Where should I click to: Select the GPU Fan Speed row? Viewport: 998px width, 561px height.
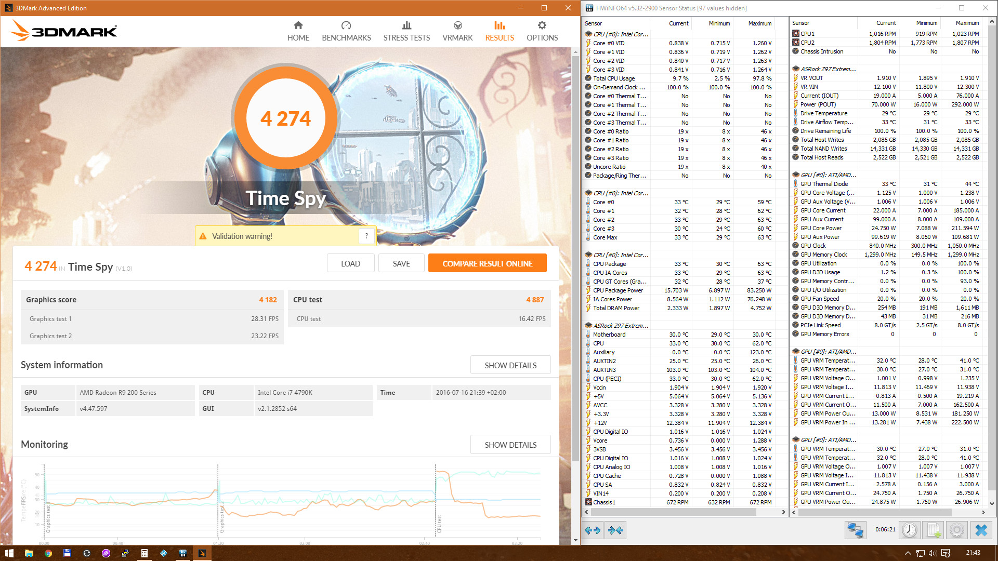pyautogui.click(x=886, y=299)
